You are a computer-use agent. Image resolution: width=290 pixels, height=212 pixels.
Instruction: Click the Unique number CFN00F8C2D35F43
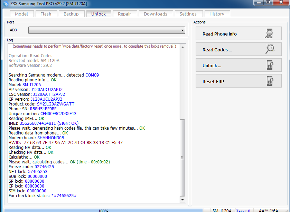pos(58,114)
